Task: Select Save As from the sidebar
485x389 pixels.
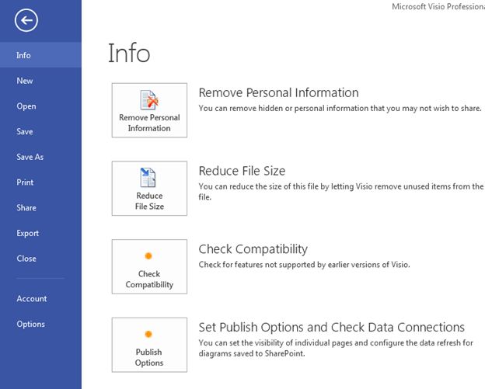Action: 30,157
